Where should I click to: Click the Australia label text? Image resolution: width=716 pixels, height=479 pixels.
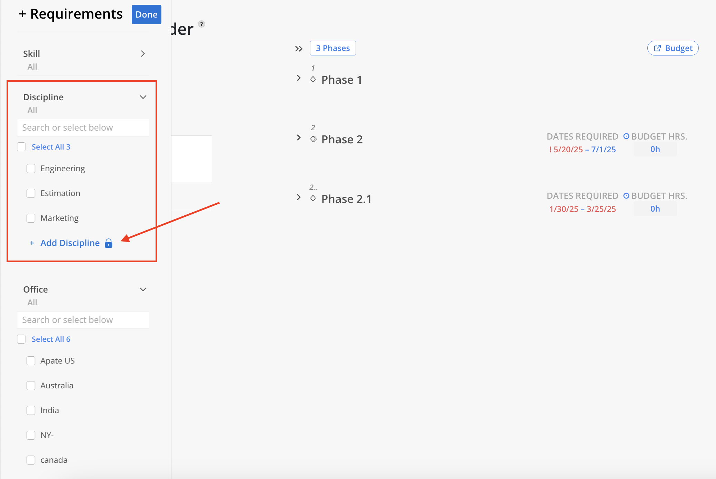[x=57, y=386]
